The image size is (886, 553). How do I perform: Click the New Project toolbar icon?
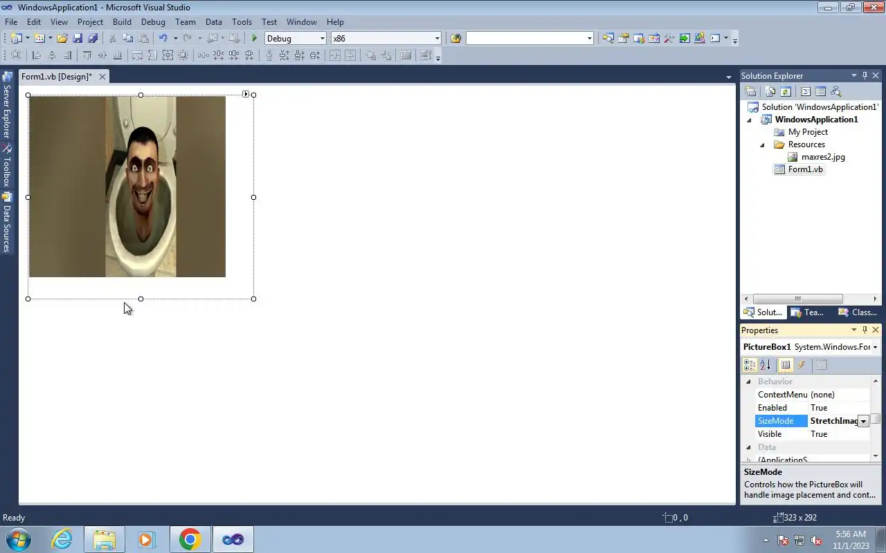(16, 38)
